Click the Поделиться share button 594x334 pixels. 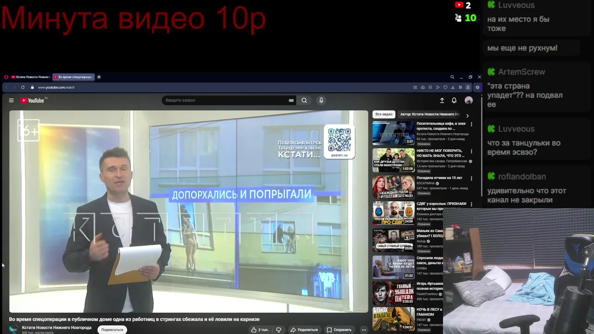pos(304,330)
